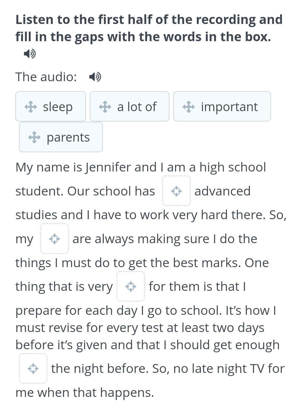
Task: Select the gap before "advanced"
Action: pyautogui.click(x=176, y=191)
